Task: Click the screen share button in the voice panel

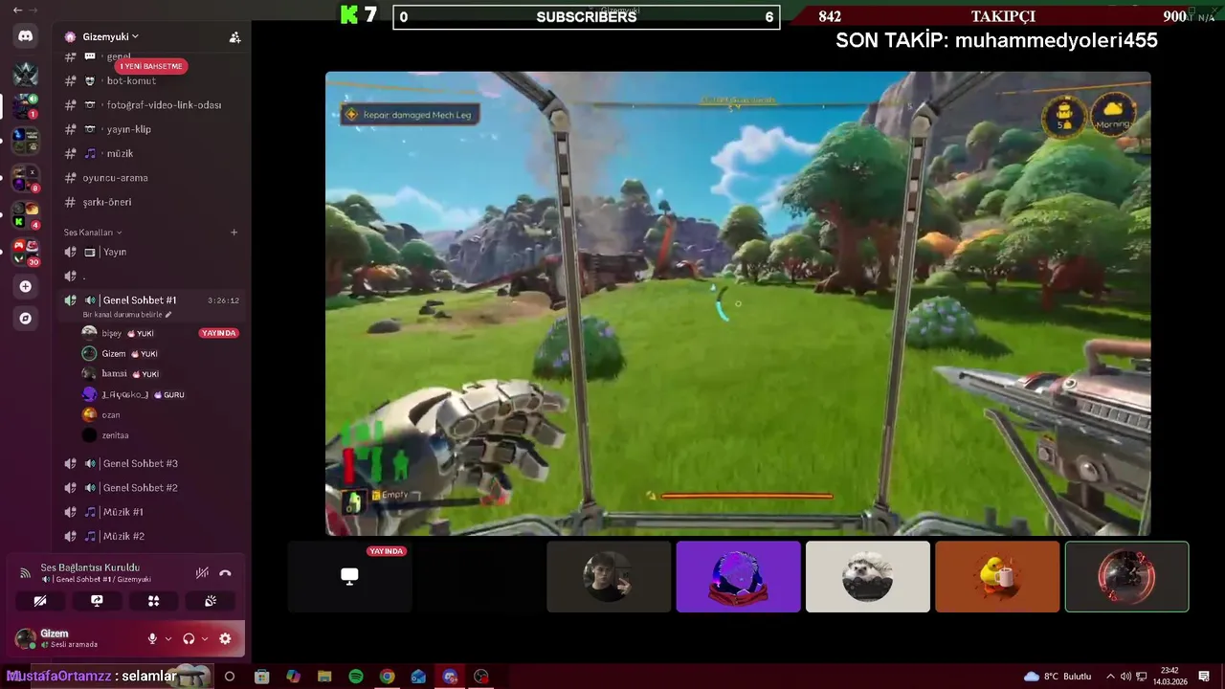Action: tap(97, 601)
